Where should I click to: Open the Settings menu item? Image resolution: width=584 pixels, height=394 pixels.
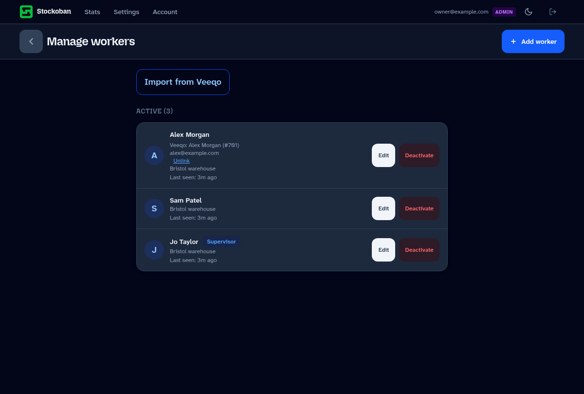pos(127,12)
